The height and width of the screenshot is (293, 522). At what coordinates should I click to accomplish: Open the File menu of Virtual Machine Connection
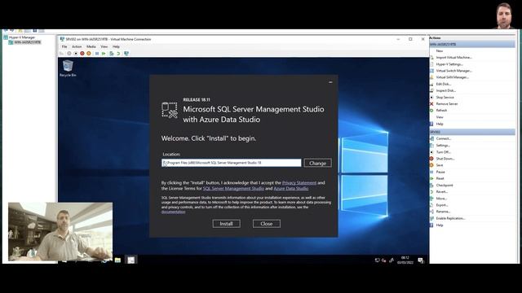pos(64,46)
